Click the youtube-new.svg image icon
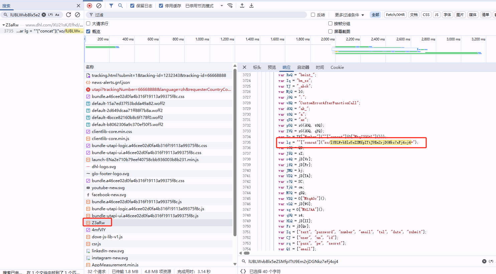Screen dimensions: 496x274 coord(88,188)
